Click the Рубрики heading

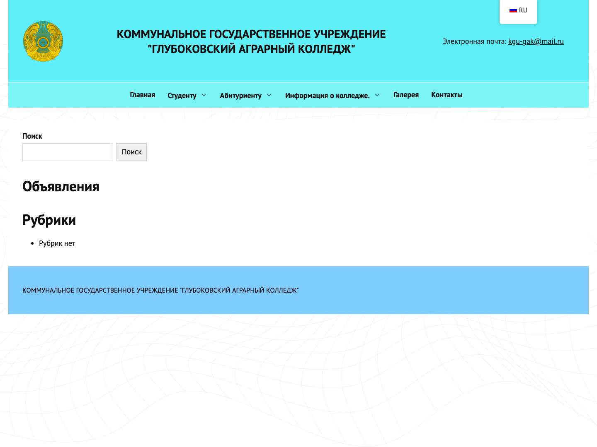(x=49, y=220)
